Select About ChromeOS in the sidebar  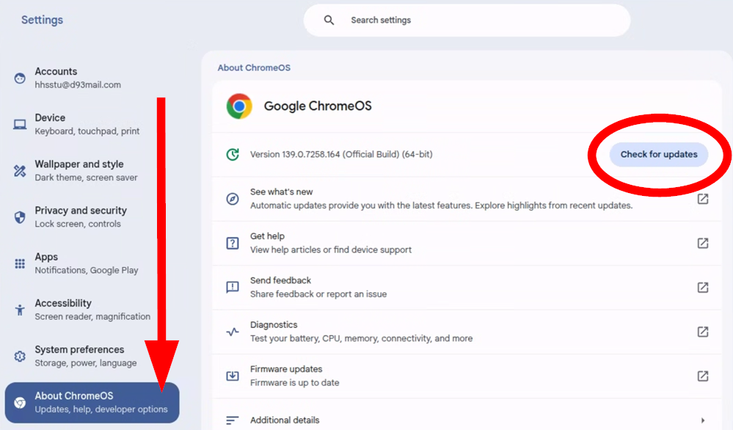[x=92, y=402]
